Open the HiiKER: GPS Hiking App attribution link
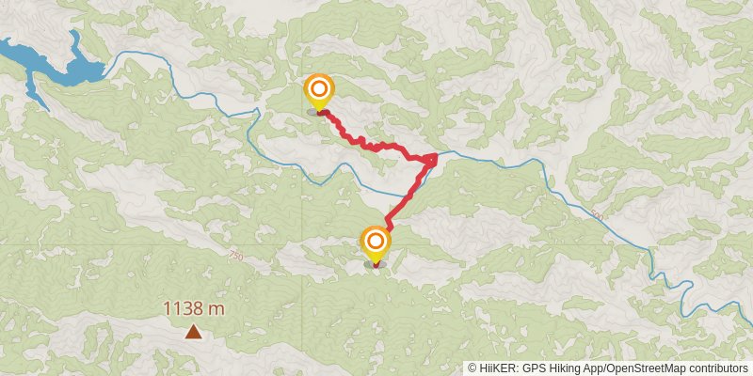Screen dimensions: 753x376 [x=538, y=368]
